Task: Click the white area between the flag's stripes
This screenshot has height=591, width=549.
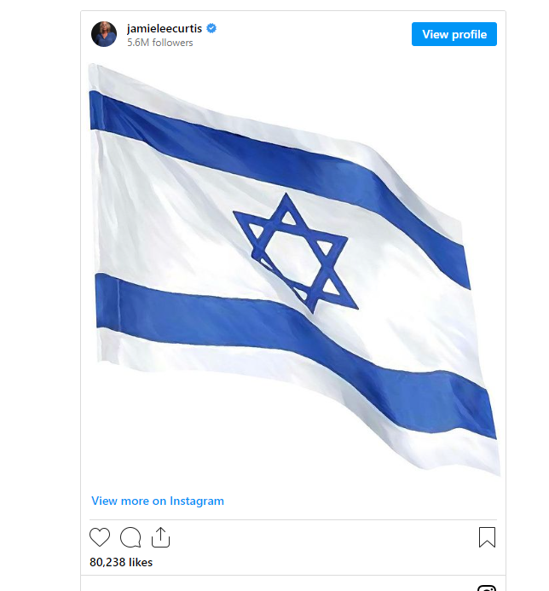Action: point(170,222)
